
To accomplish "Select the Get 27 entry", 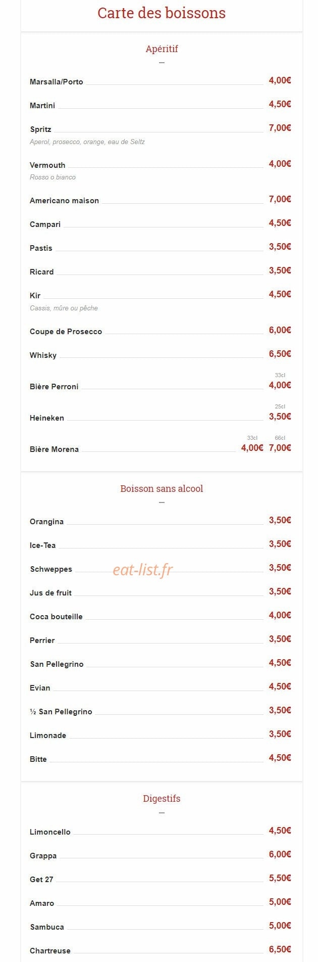I will coord(41,880).
